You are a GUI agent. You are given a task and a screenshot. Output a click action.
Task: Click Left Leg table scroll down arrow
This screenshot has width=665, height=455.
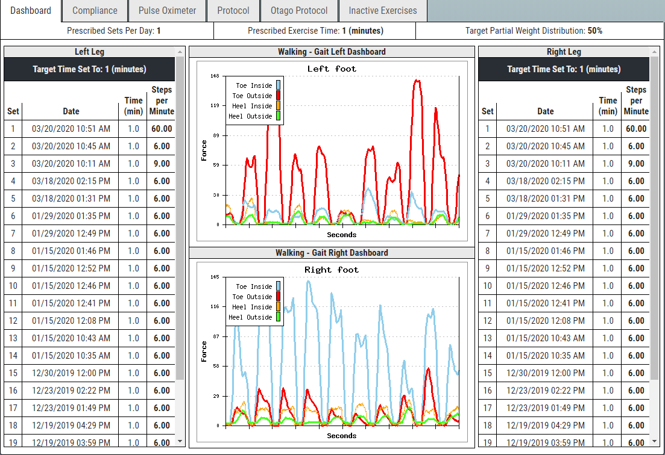(x=180, y=441)
